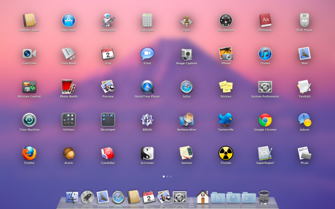Viewport: 335px width, 209px height.
Task: Click Finder in the Dock
Action: (72, 197)
